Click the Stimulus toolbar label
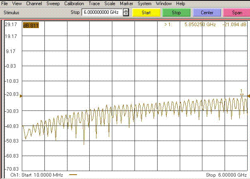 [12, 13]
